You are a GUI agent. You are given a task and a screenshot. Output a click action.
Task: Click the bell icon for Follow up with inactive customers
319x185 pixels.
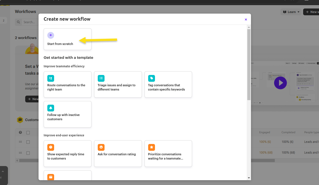click(51, 108)
